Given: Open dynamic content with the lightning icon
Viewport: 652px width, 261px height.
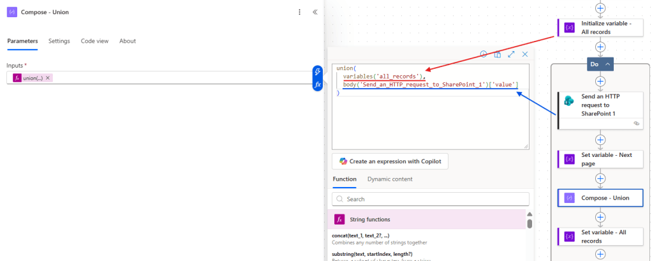Looking at the screenshot, I should tap(317, 71).
